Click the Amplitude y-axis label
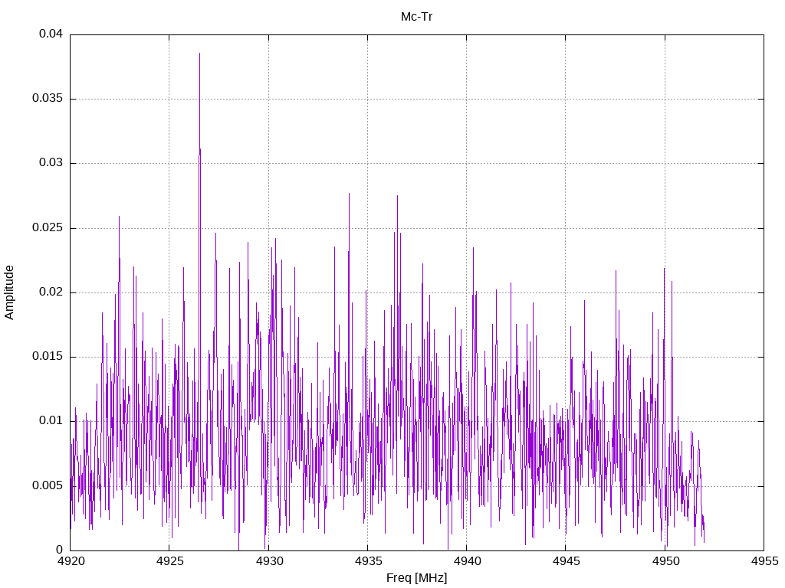The image size is (785, 588). (x=9, y=292)
